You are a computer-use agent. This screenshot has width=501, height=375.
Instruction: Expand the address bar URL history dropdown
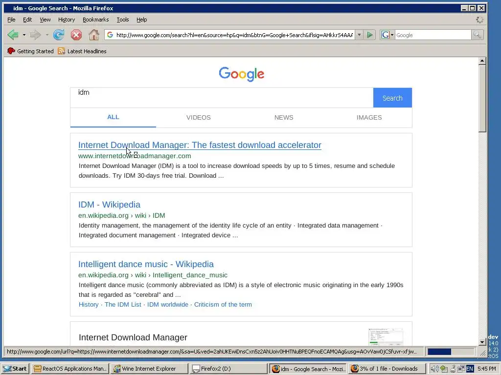(359, 35)
